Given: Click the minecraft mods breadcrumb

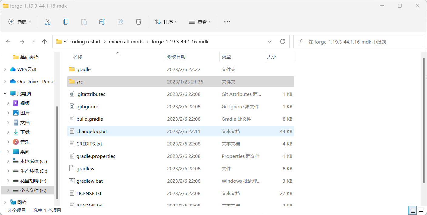Looking at the screenshot, I should [126, 42].
